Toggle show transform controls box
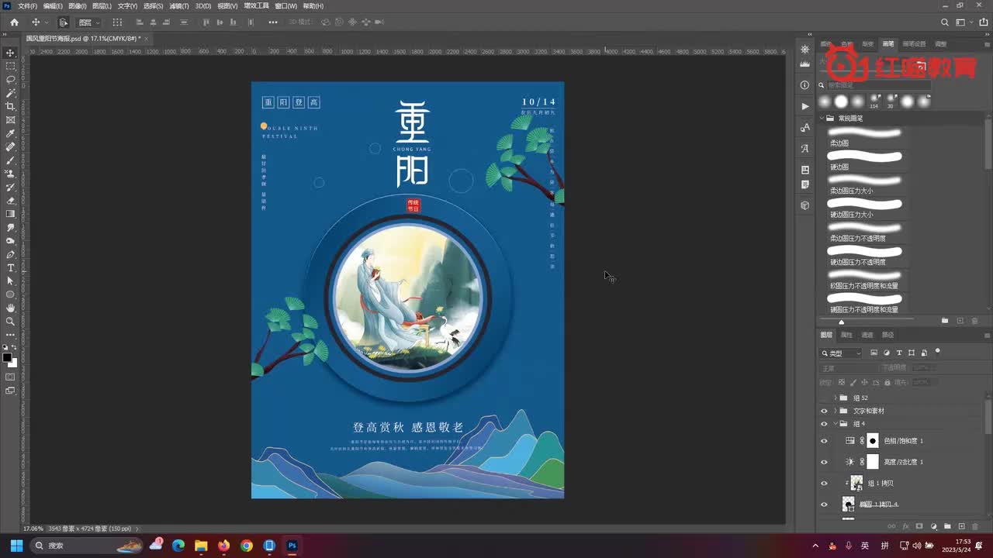This screenshot has width=993, height=558. (117, 22)
